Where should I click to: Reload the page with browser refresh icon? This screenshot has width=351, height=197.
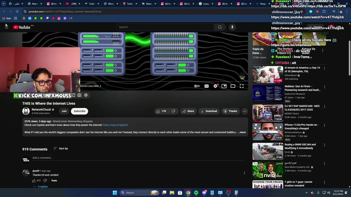[x=17, y=11]
